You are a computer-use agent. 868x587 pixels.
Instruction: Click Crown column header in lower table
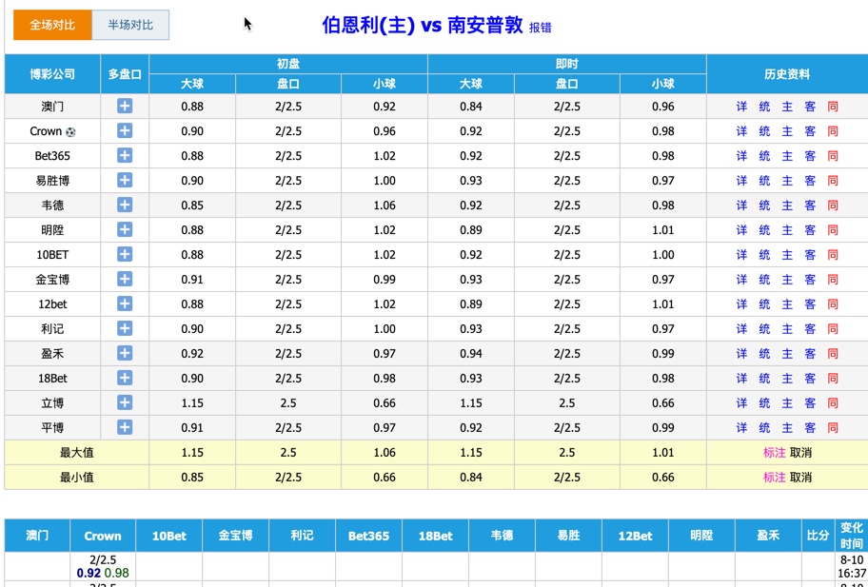click(103, 536)
